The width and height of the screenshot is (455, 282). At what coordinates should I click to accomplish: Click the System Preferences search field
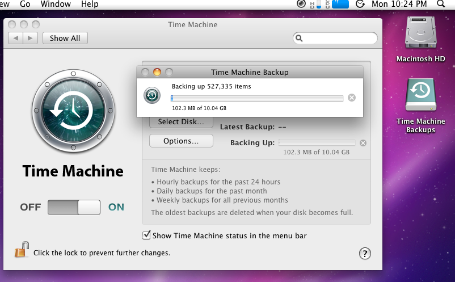pyautogui.click(x=335, y=38)
